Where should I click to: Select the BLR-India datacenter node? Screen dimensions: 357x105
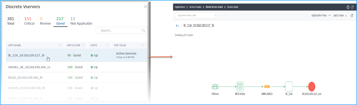240,87
